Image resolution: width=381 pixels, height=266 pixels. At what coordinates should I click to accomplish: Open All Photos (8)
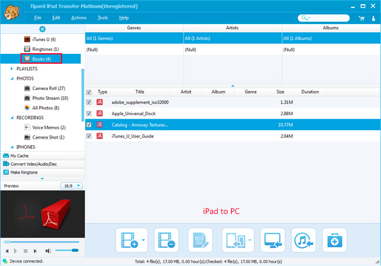tap(42, 108)
